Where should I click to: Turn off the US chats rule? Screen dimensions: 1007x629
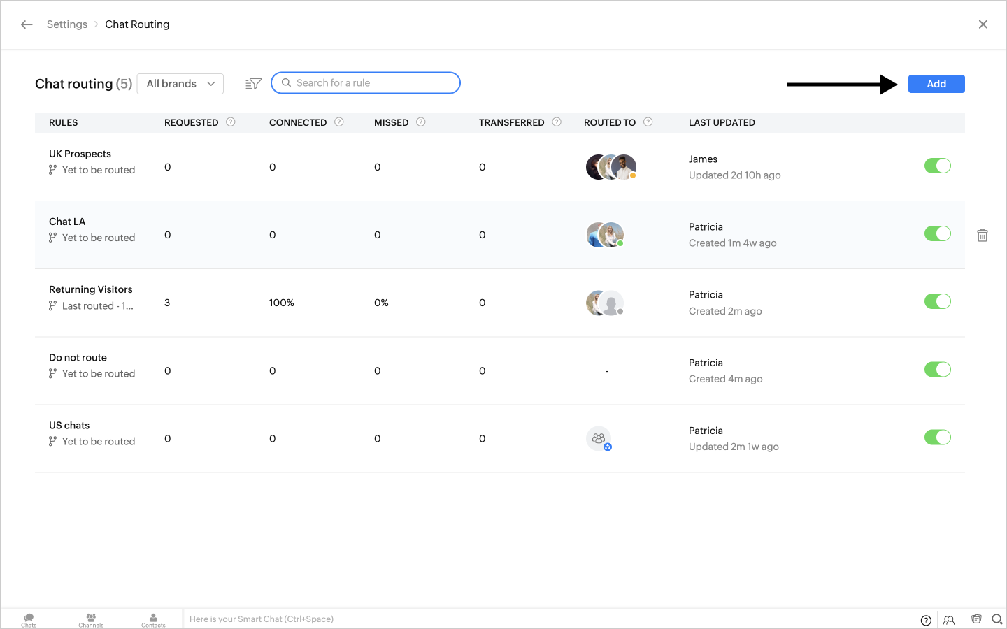[x=937, y=438]
